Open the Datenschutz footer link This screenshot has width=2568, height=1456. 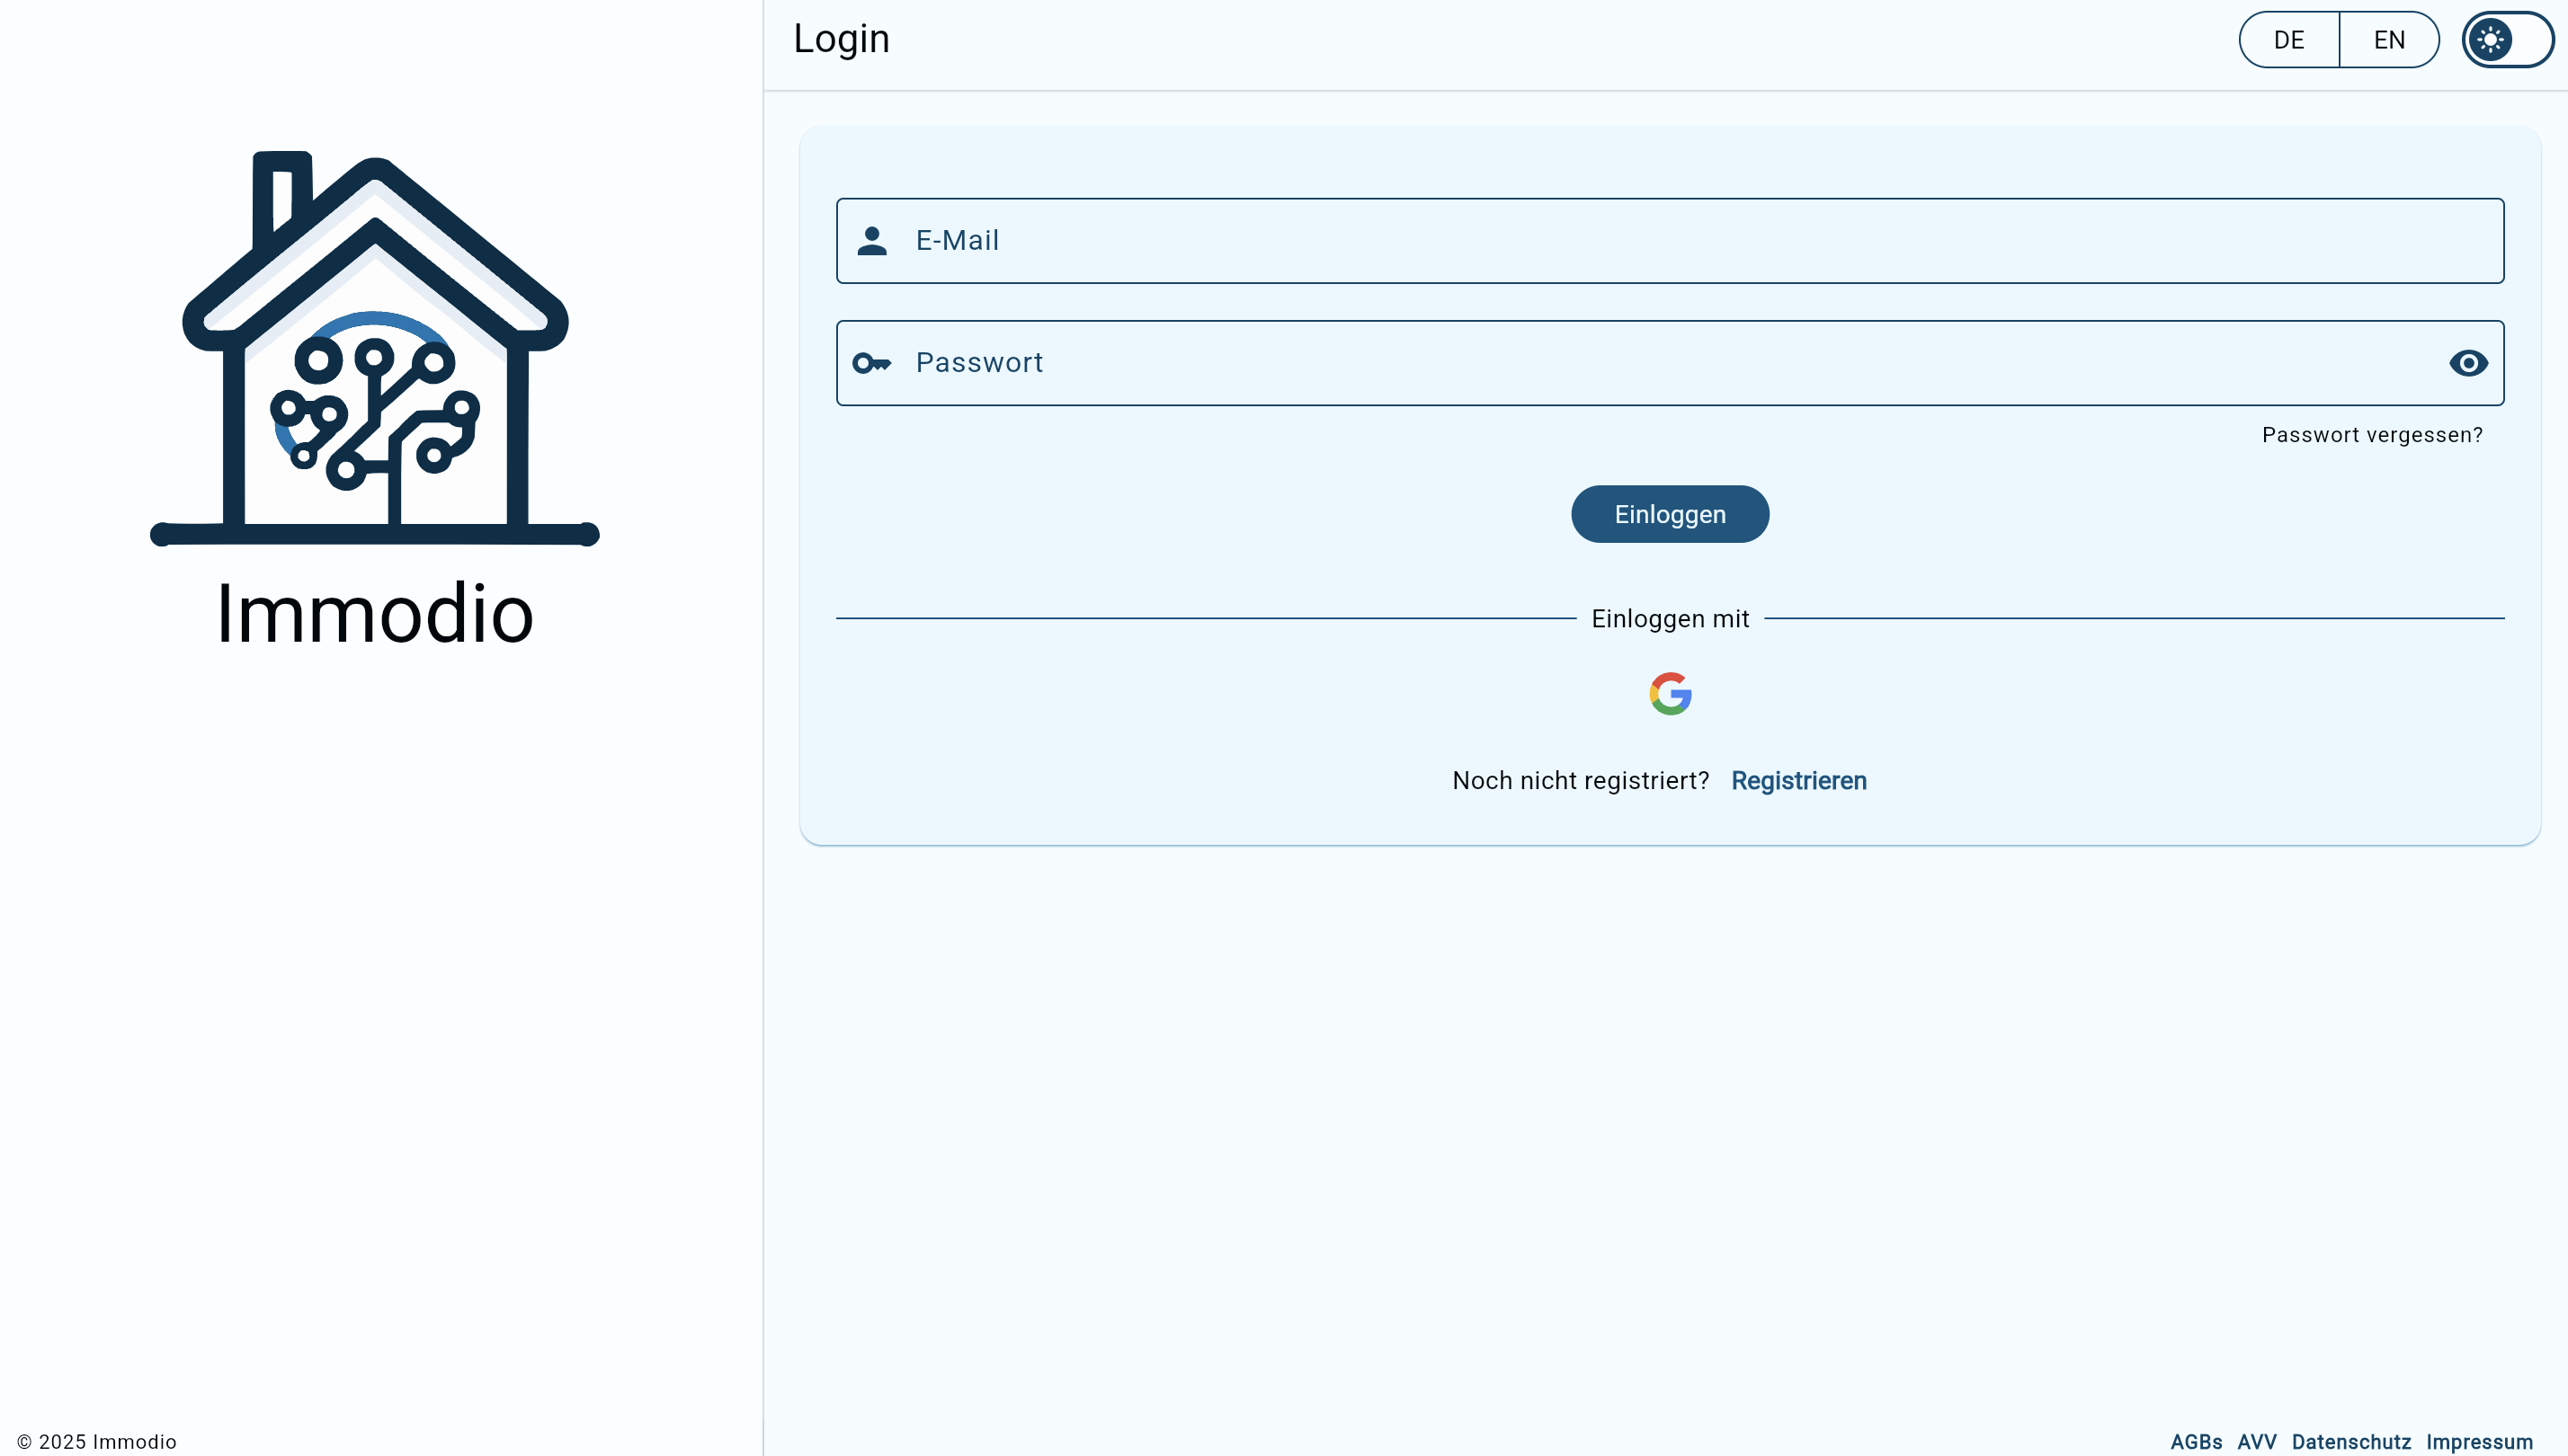(x=2350, y=1442)
